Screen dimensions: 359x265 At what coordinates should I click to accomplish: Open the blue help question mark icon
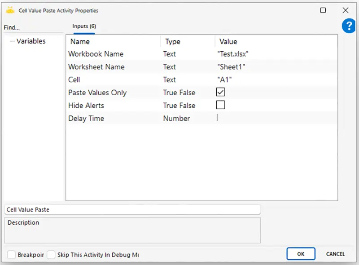(x=349, y=26)
